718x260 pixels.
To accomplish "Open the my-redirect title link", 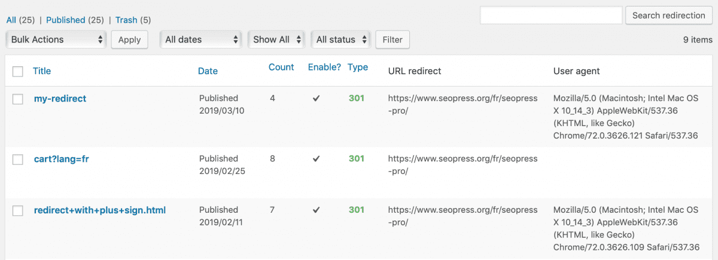I will [x=60, y=99].
